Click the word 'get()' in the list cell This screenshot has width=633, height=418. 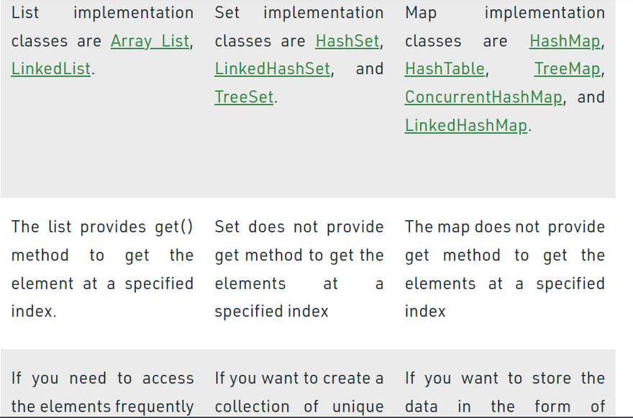coord(174,227)
